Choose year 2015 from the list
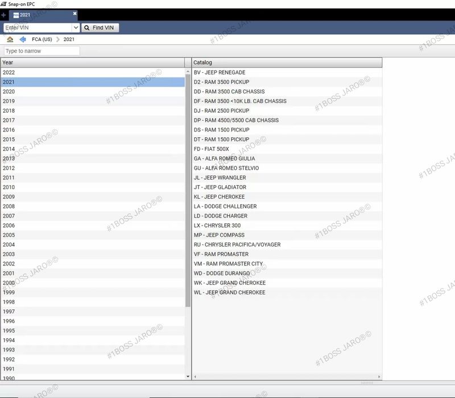Viewport: 455px width, 398px height. pyautogui.click(x=93, y=139)
